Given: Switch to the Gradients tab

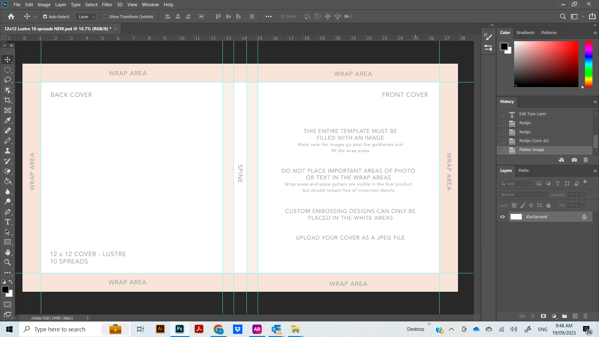Looking at the screenshot, I should [x=525, y=32].
